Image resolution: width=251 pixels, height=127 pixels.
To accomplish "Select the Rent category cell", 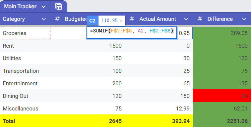I will (26, 46).
